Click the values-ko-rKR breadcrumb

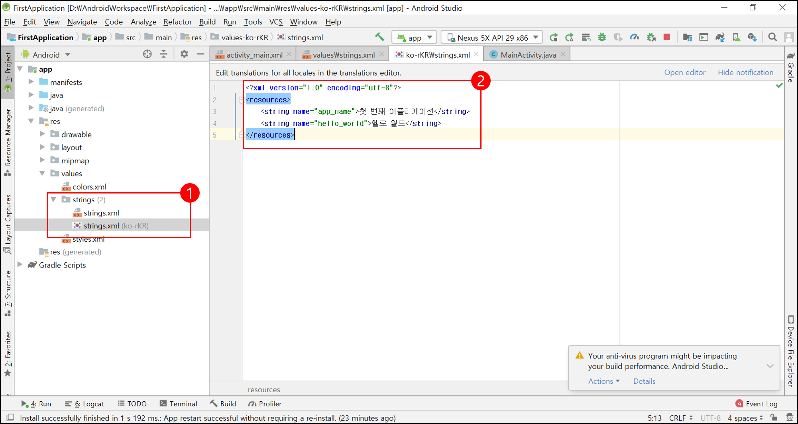(x=240, y=37)
